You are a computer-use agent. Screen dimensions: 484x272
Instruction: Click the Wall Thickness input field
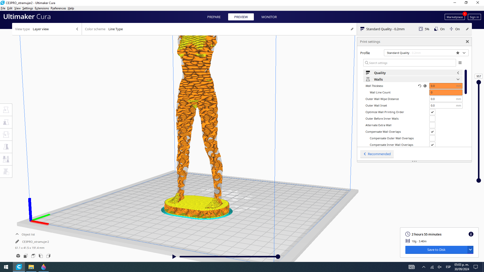[445, 86]
